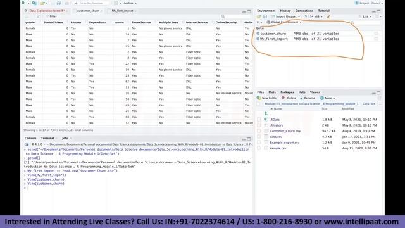Open the Data Exploration latest.R tab

[x=46, y=11]
